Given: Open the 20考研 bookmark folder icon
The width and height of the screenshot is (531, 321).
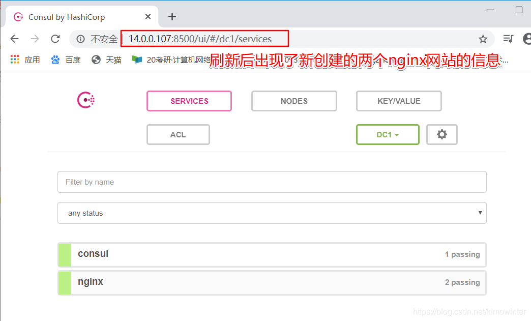Looking at the screenshot, I should [x=137, y=60].
